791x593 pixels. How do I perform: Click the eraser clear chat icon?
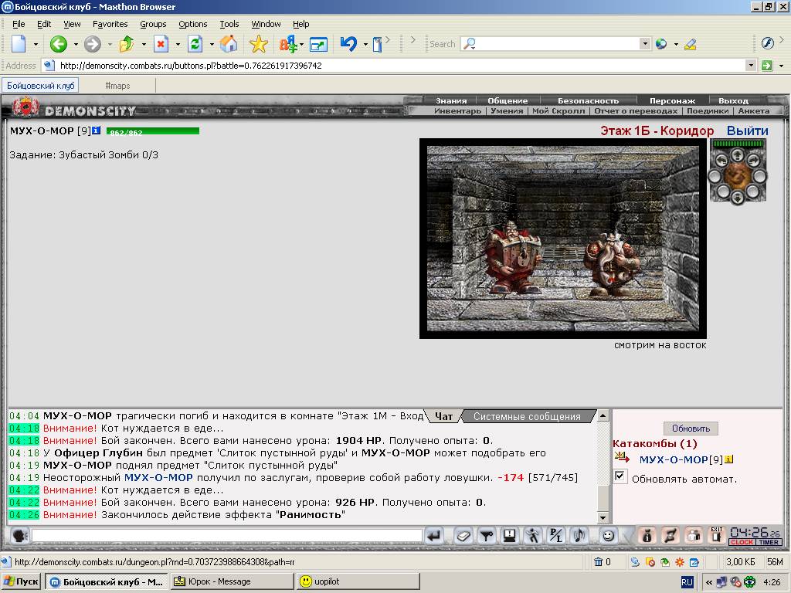point(463,536)
